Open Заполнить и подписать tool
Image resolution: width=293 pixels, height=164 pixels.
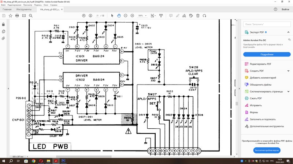point(260,119)
